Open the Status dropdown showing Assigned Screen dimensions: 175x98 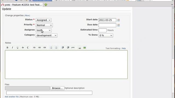pos(43,20)
